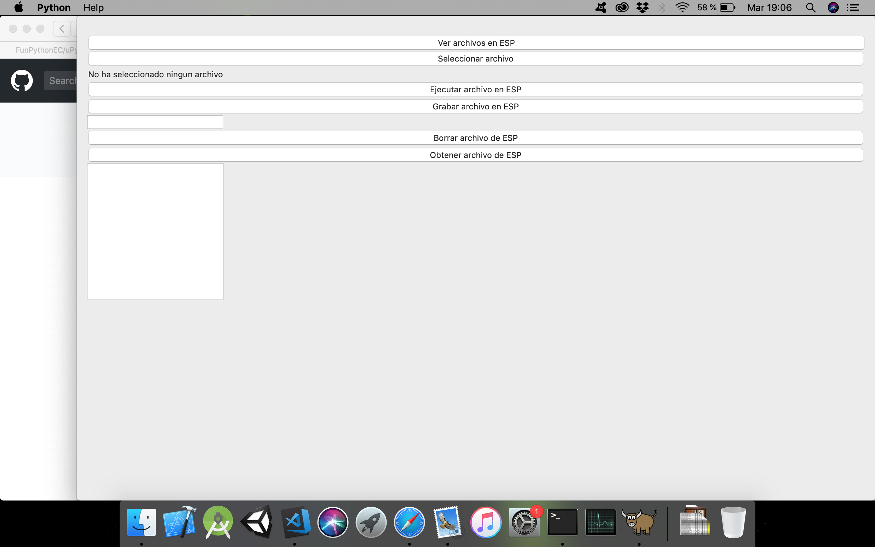Open the Apple menu
The image size is (875, 547).
point(18,8)
